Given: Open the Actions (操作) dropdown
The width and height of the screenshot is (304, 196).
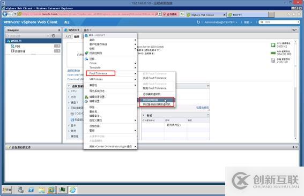Looking at the screenshot, I should pos(87,30).
